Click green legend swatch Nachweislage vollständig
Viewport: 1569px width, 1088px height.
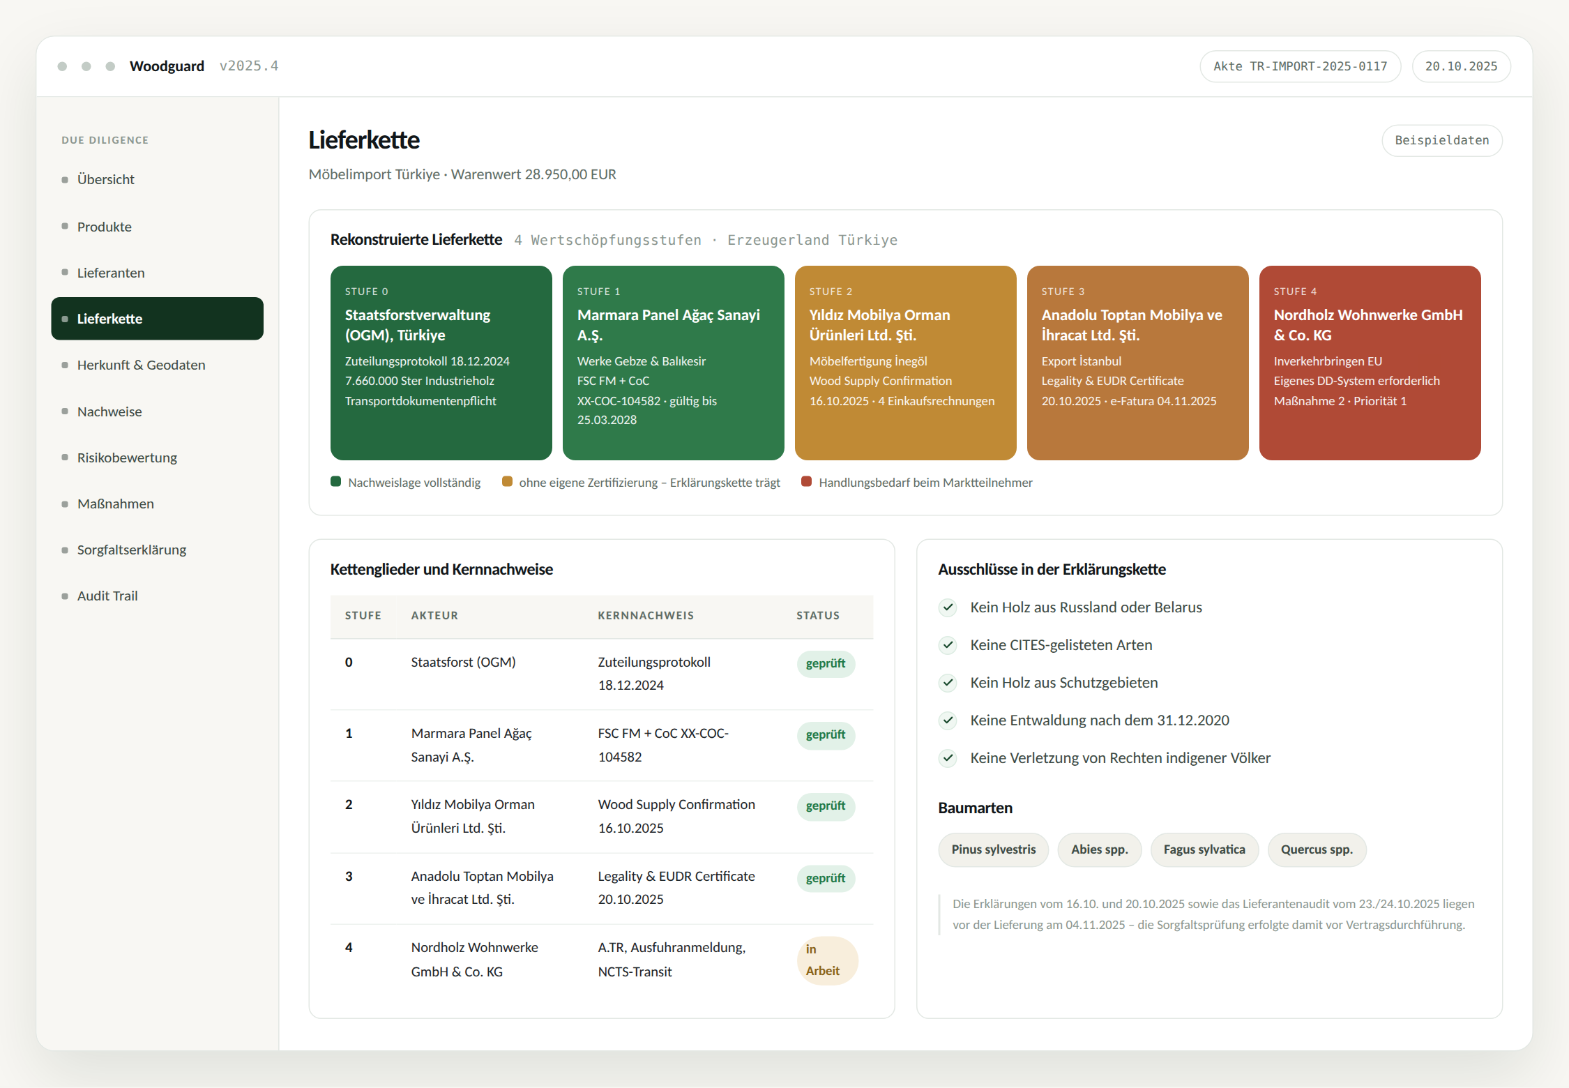click(x=335, y=482)
